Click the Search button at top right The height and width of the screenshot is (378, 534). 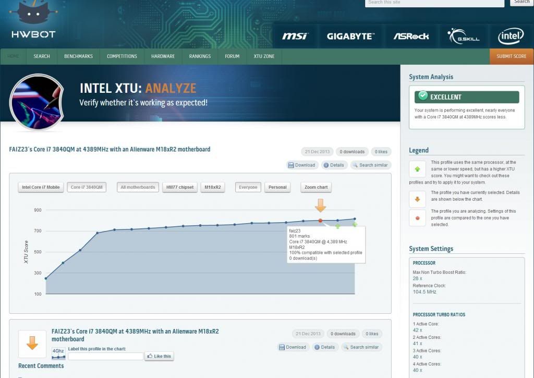[x=521, y=3]
